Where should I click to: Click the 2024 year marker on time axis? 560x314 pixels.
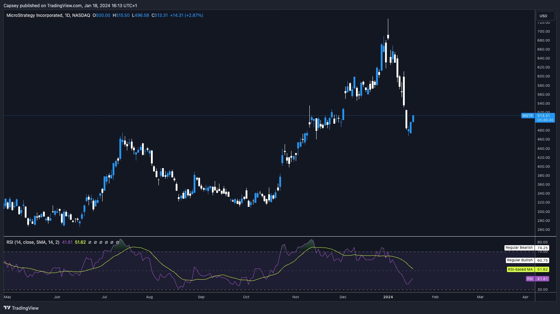(x=388, y=297)
